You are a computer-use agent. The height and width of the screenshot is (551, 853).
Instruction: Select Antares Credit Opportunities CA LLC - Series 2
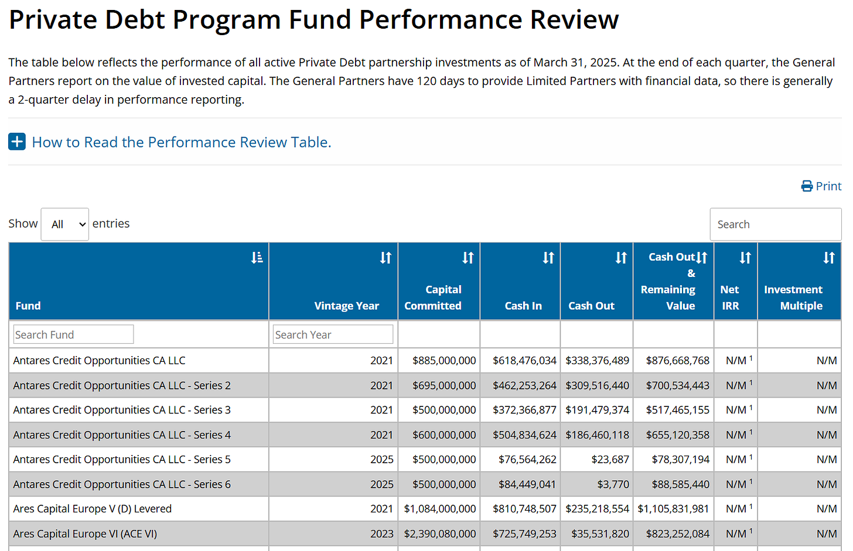pyautogui.click(x=122, y=385)
